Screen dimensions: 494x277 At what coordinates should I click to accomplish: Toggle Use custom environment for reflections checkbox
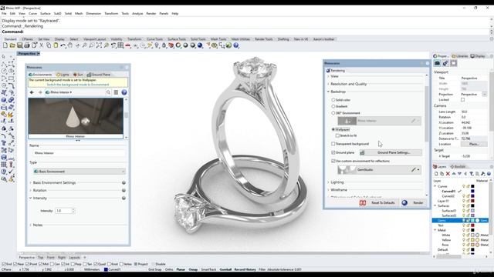click(333, 161)
